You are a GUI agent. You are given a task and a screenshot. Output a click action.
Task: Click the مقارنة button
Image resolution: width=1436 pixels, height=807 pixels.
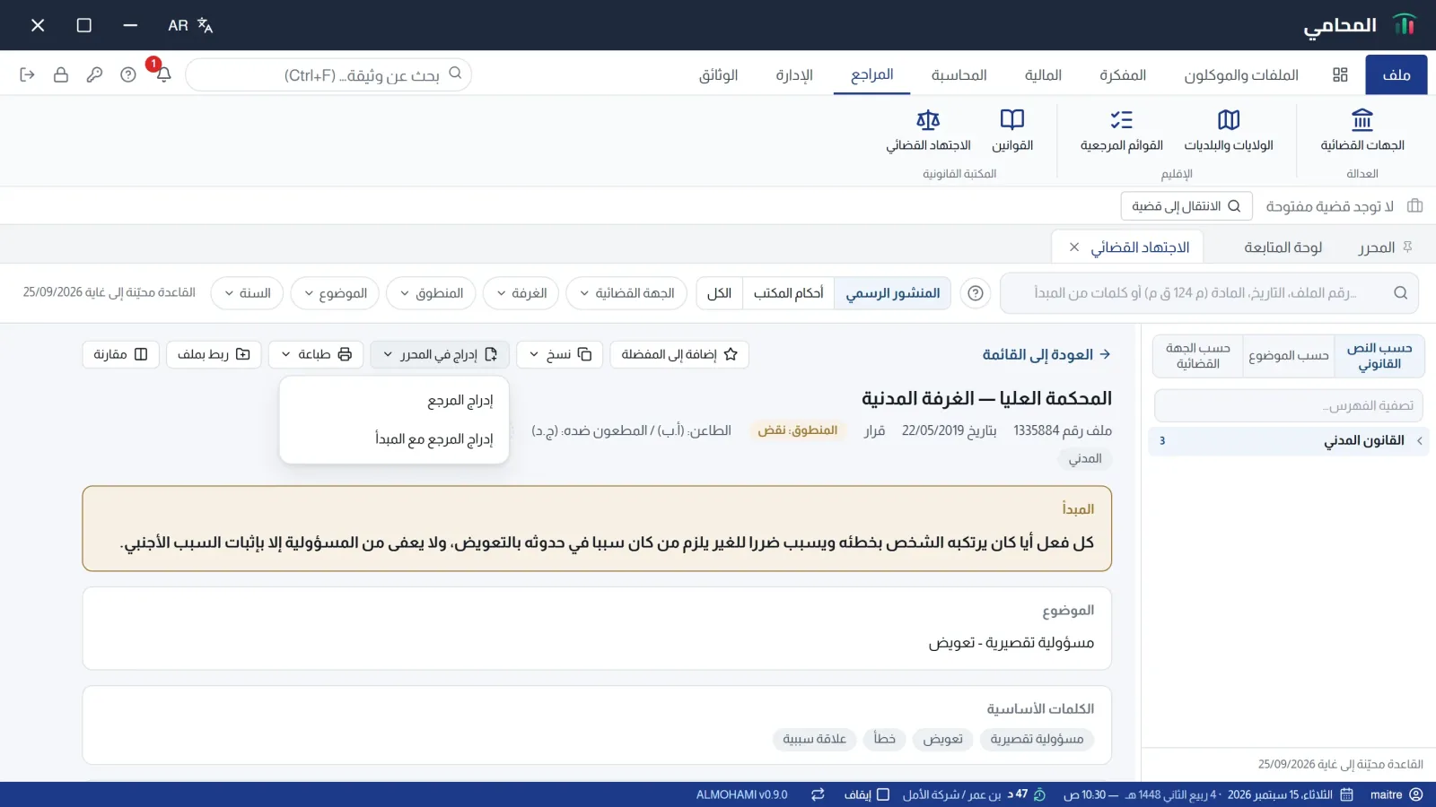[x=120, y=354]
